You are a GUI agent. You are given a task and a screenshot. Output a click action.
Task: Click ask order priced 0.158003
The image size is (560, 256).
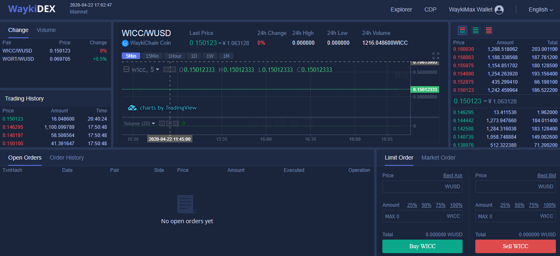point(505,57)
